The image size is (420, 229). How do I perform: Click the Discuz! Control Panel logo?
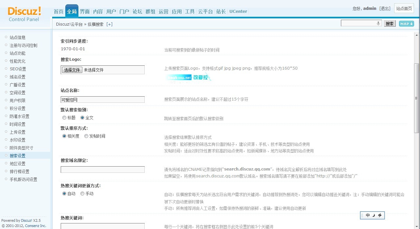coord(24,14)
